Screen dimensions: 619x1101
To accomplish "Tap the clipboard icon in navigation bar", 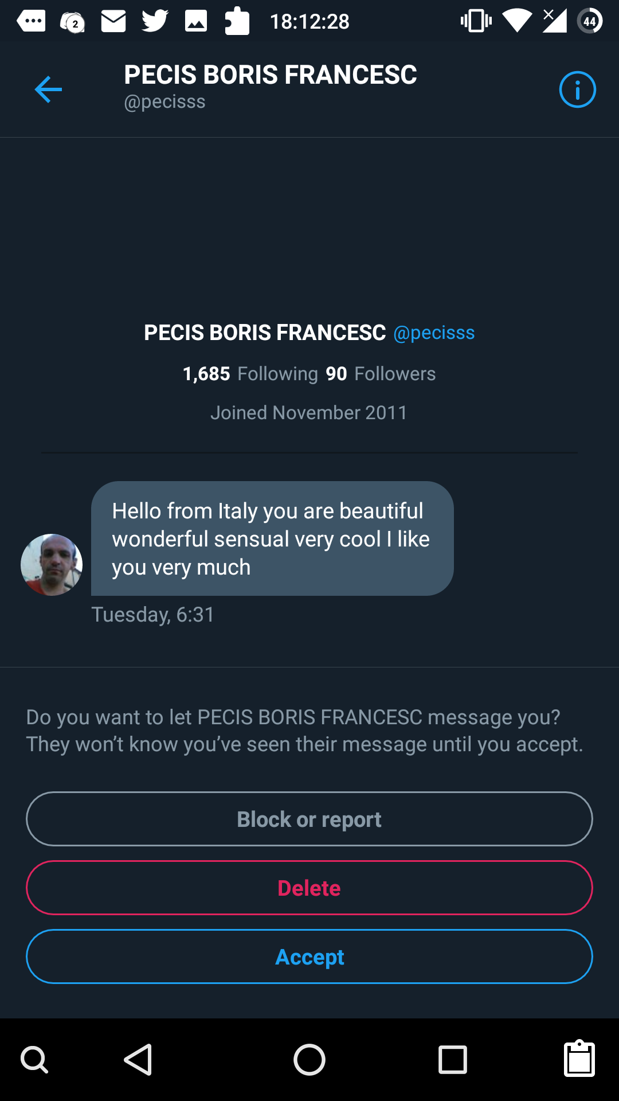I will 579,1059.
